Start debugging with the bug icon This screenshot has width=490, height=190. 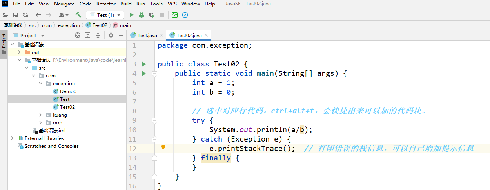pyautogui.click(x=142, y=15)
